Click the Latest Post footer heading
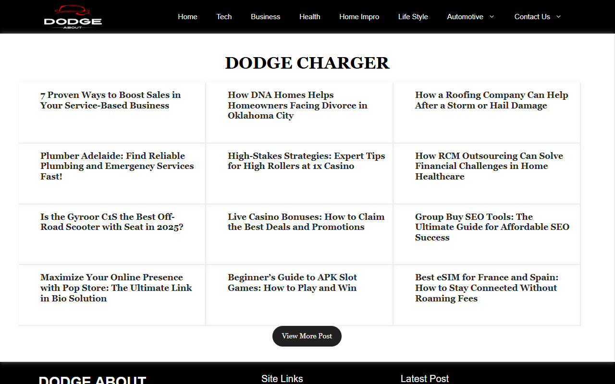The height and width of the screenshot is (384, 615). [425, 379]
